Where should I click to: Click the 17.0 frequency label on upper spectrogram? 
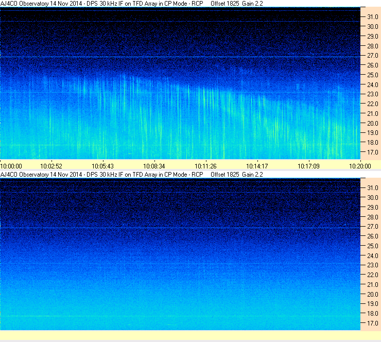tap(373, 152)
